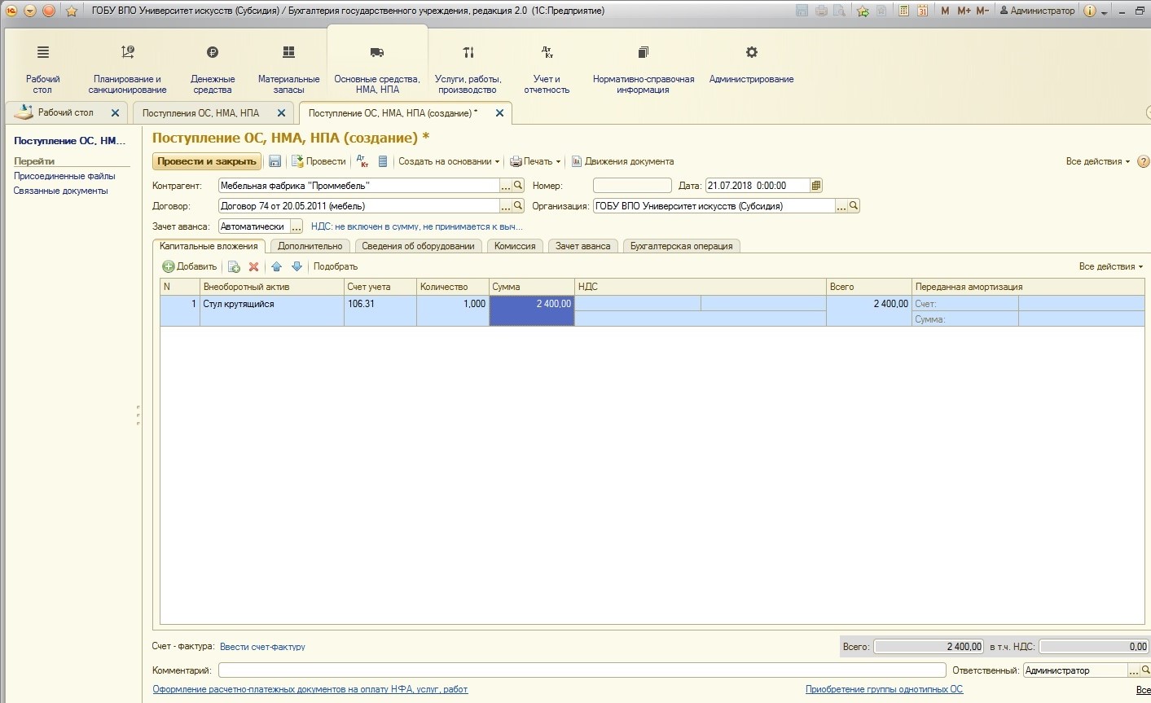
Task: Open the calendar icon in title bar
Action: 922,11
